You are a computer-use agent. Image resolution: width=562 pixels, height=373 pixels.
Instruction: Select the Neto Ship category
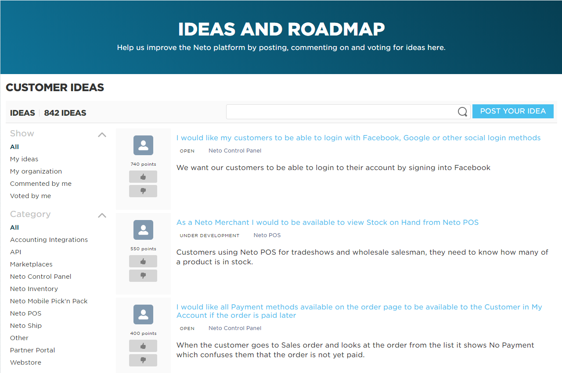26,326
